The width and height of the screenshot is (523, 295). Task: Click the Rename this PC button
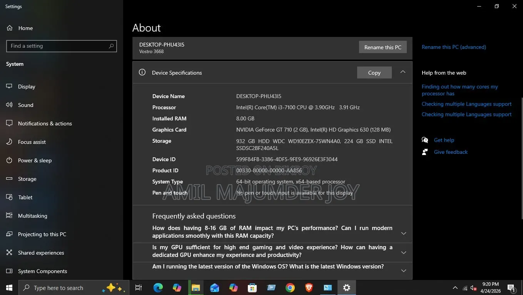pos(383,47)
